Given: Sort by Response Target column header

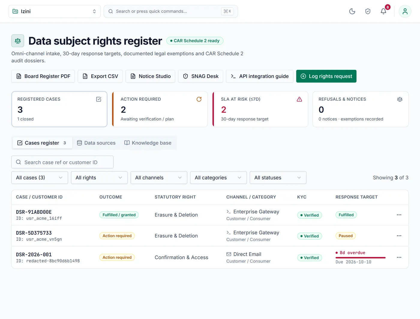Looking at the screenshot, I should pyautogui.click(x=356, y=197).
